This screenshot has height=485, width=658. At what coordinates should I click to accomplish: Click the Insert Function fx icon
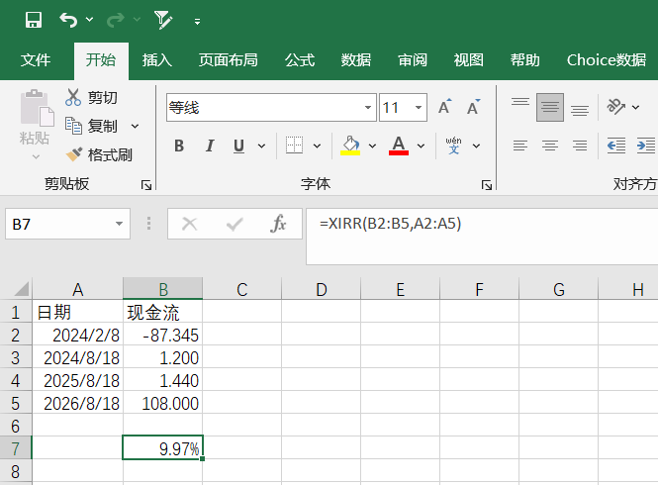tap(279, 224)
